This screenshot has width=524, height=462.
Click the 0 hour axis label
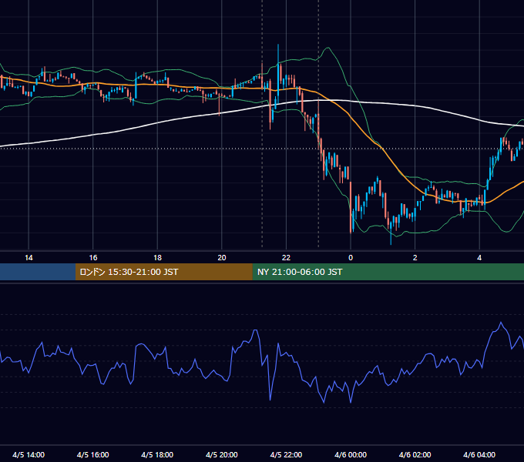(351, 258)
